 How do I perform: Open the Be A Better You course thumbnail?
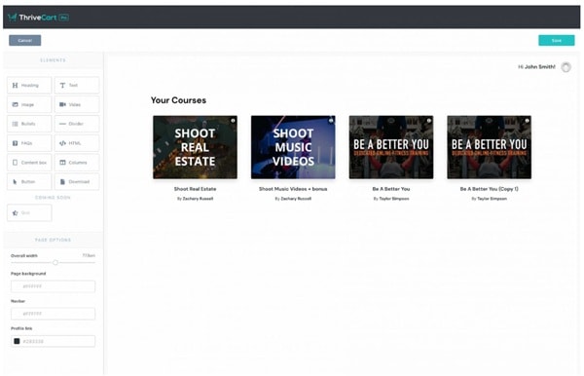tap(391, 147)
